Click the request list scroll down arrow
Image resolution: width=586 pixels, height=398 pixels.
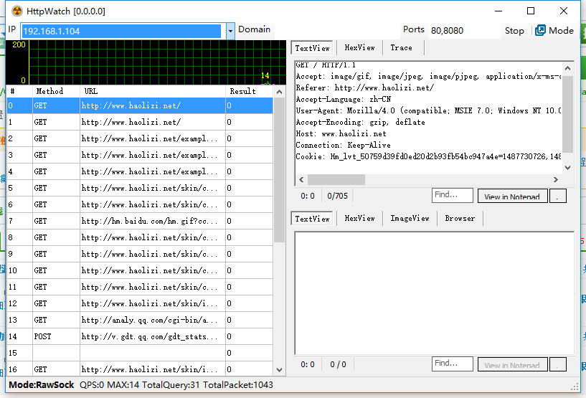coord(279,370)
